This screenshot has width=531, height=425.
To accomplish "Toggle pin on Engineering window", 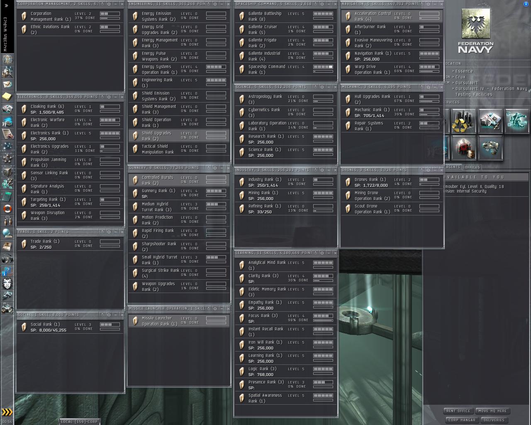I will coord(215,4).
